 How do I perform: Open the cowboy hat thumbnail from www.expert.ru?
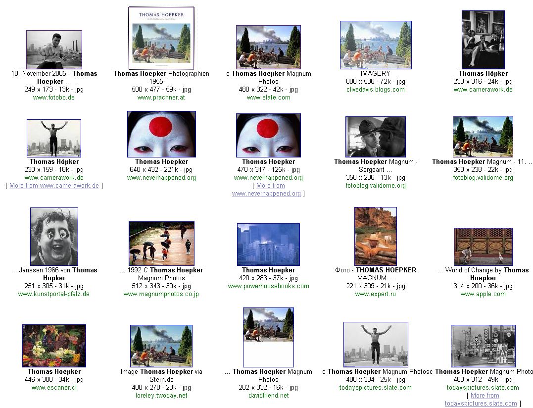point(376,237)
